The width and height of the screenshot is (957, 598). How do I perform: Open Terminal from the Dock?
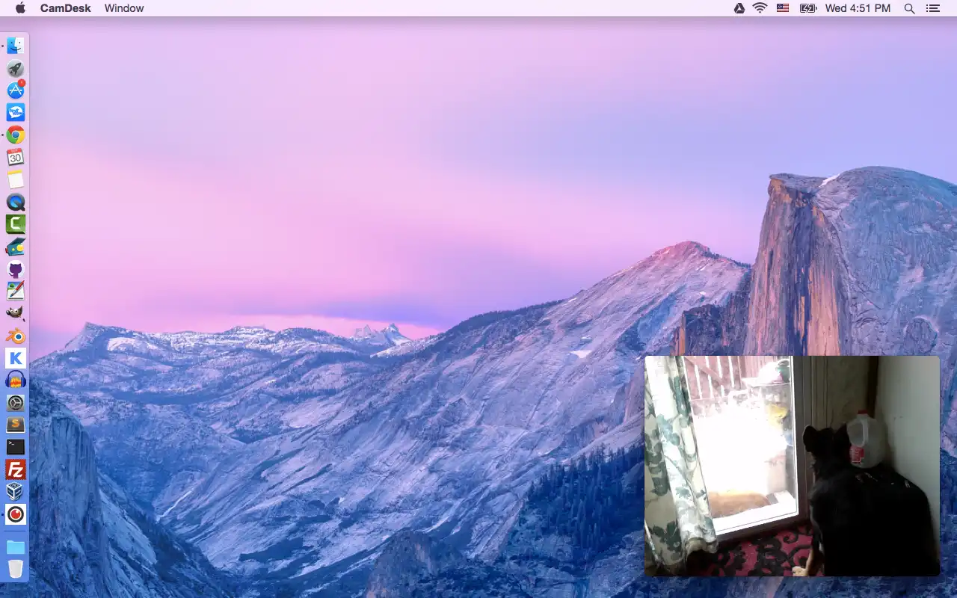[x=16, y=447]
